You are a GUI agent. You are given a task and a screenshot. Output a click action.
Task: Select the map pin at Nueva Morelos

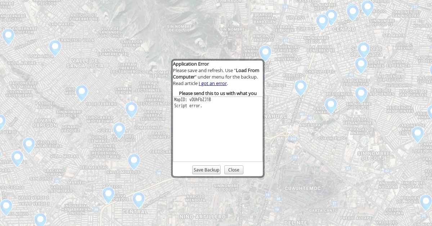(x=108, y=194)
